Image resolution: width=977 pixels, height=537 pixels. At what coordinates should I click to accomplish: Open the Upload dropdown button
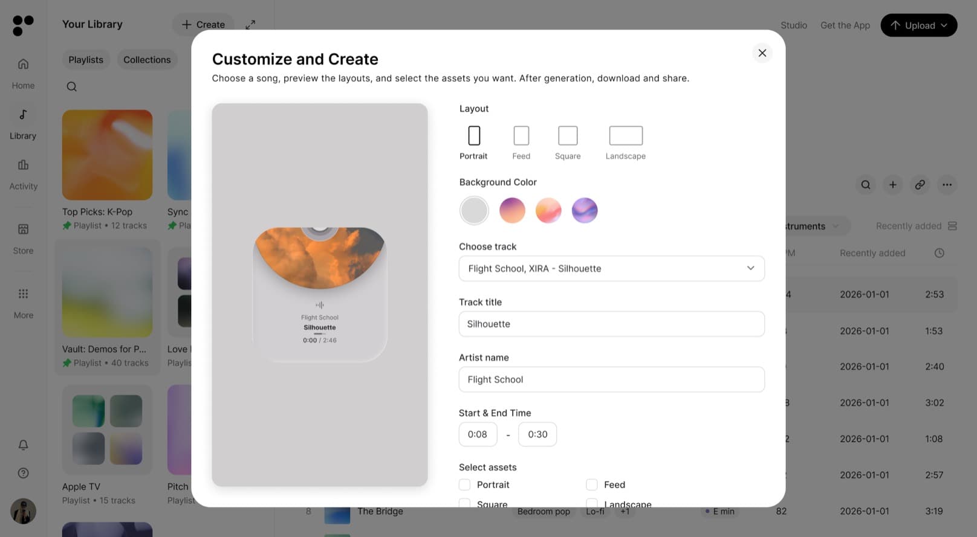(x=918, y=25)
